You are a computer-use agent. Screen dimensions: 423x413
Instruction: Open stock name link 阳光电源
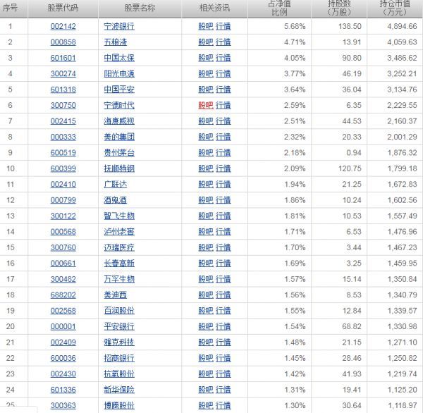(119, 73)
